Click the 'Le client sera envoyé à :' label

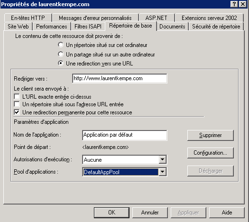pos(41,89)
